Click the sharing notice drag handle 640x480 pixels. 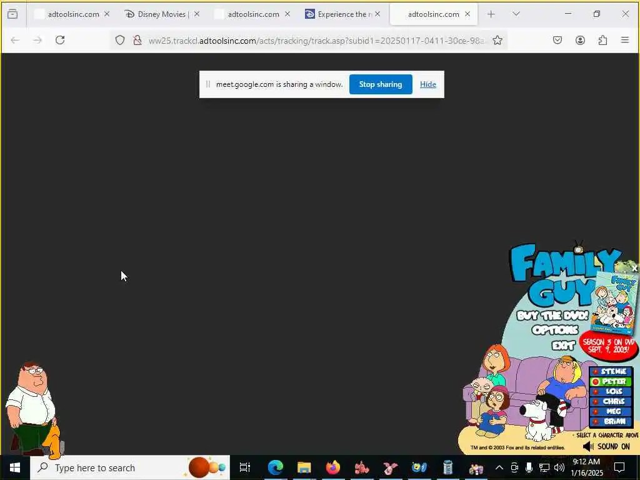tap(207, 84)
